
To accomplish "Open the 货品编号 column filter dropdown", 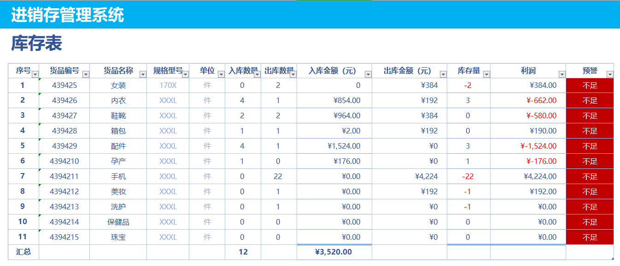I will [x=86, y=74].
